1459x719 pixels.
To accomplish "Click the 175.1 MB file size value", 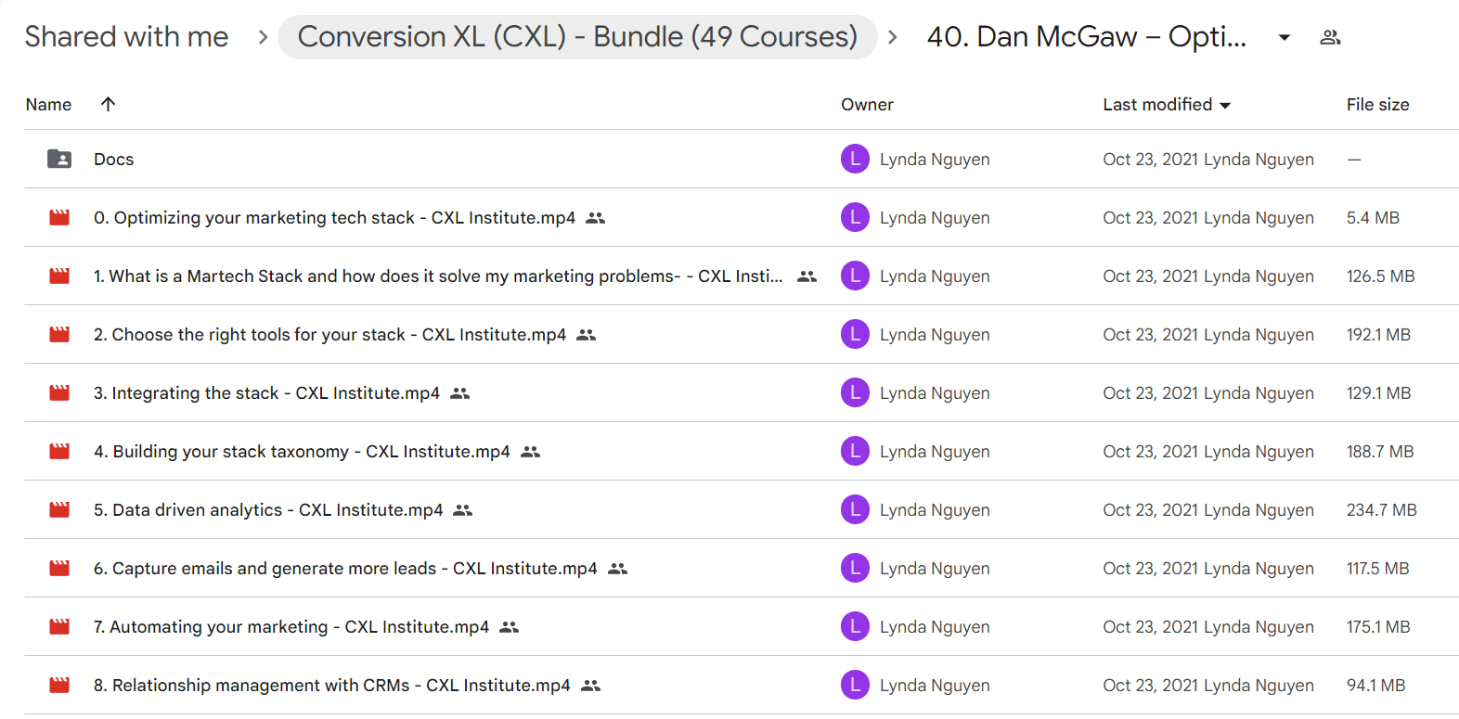I will pos(1378,627).
